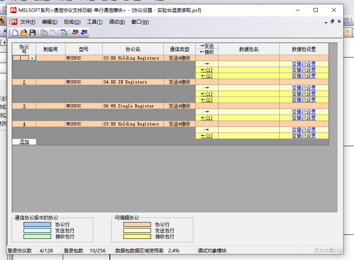Select protocol number 3 link
The height and width of the screenshot is (260, 354).
coord(24,106)
